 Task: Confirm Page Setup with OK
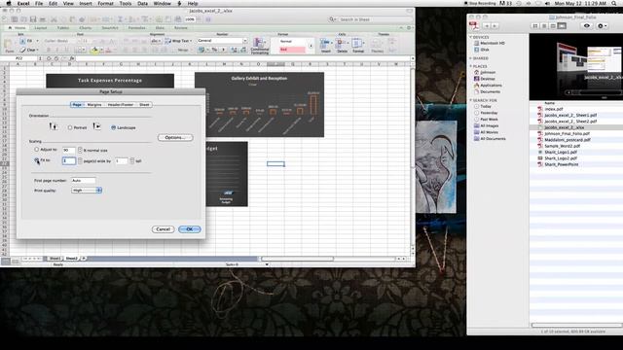click(190, 229)
